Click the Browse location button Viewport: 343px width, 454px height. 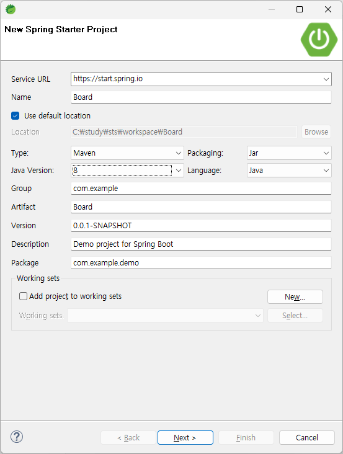click(316, 131)
